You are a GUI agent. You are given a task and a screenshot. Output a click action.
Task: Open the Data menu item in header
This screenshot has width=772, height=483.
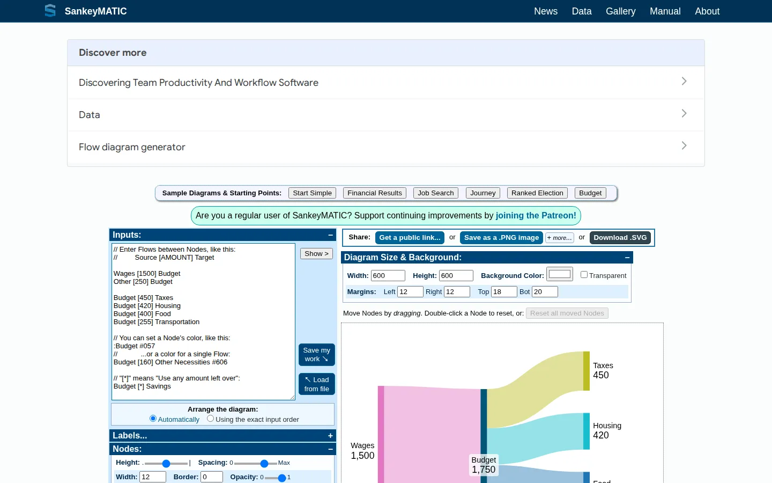point(582,11)
